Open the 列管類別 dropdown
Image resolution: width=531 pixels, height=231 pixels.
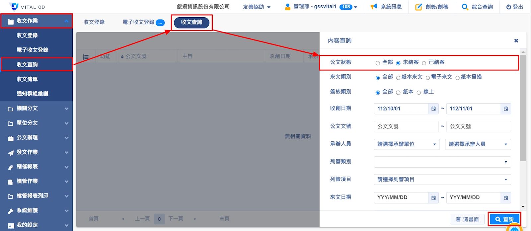[442, 162]
